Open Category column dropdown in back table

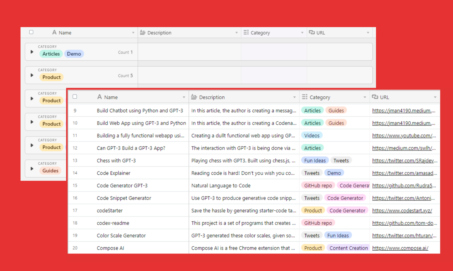coord(302,33)
